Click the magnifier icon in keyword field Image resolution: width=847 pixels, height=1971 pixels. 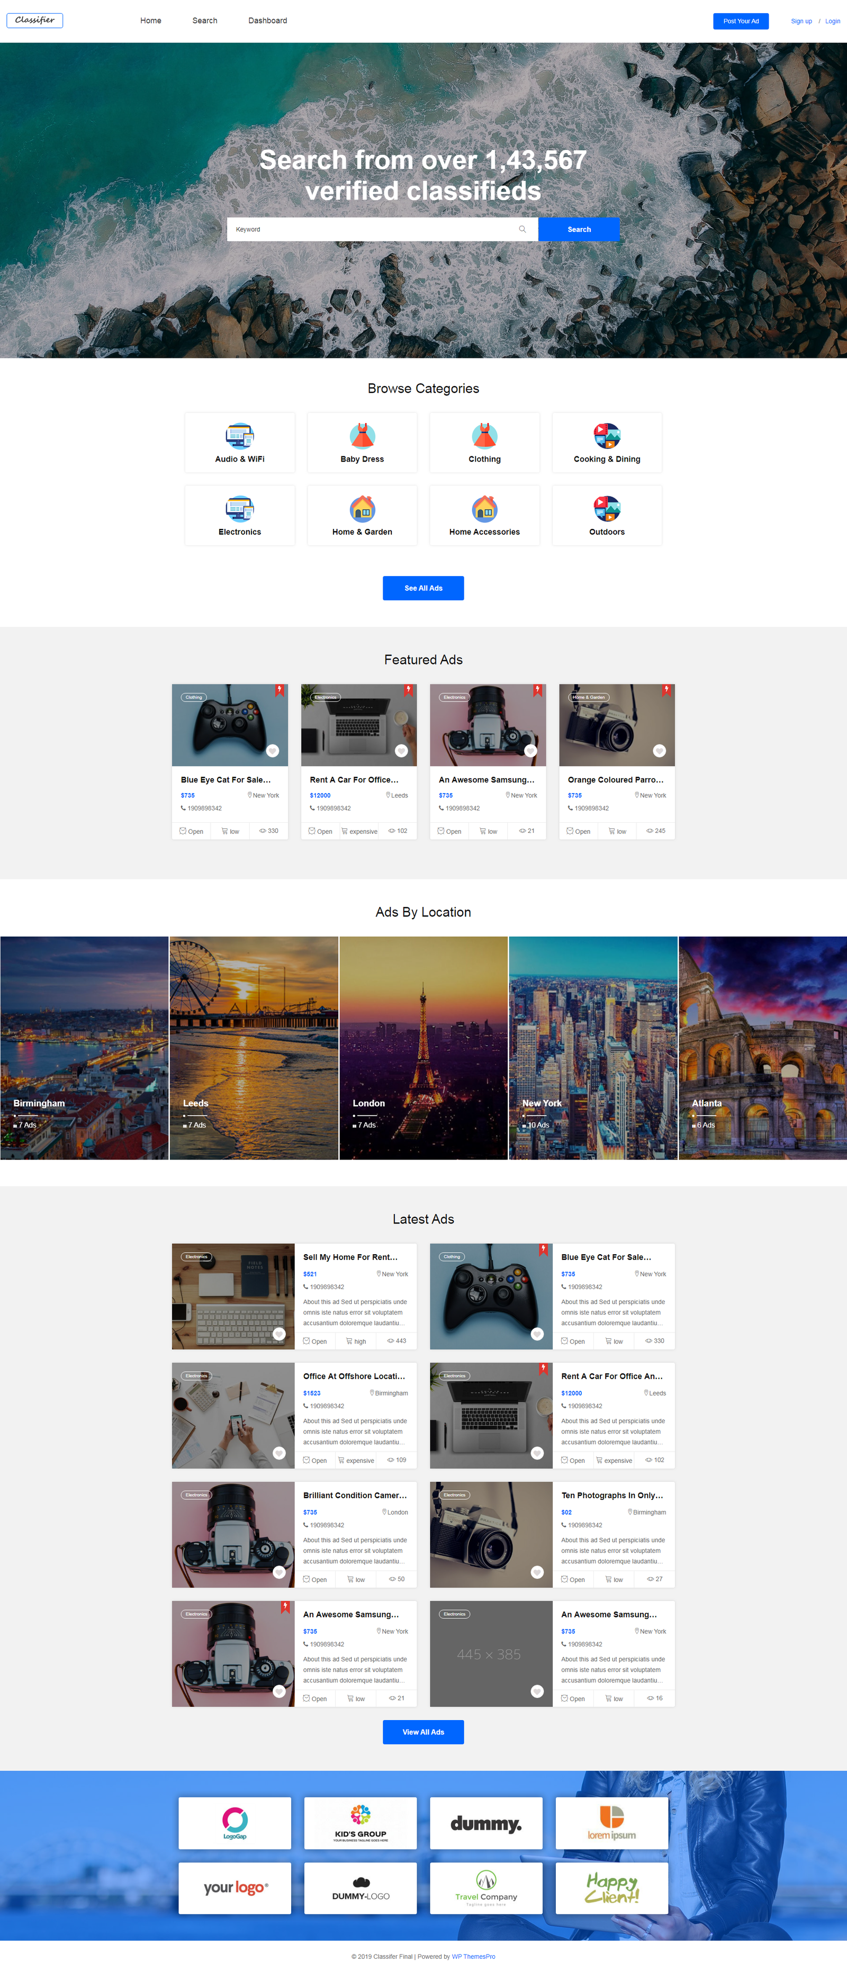[522, 230]
